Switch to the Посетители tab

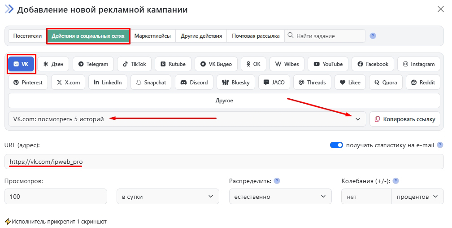[27, 36]
